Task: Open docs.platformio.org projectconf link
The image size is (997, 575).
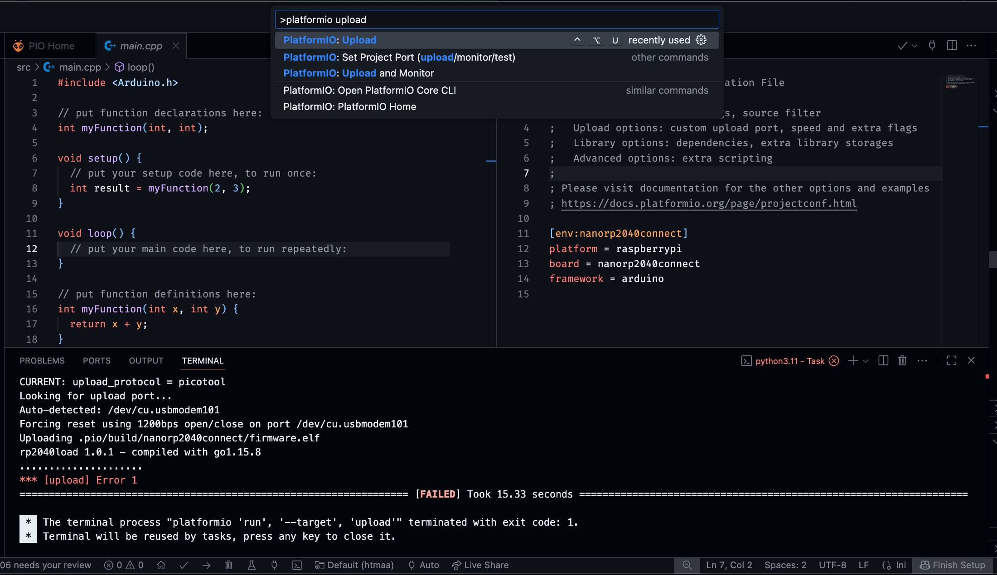Action: click(x=709, y=204)
